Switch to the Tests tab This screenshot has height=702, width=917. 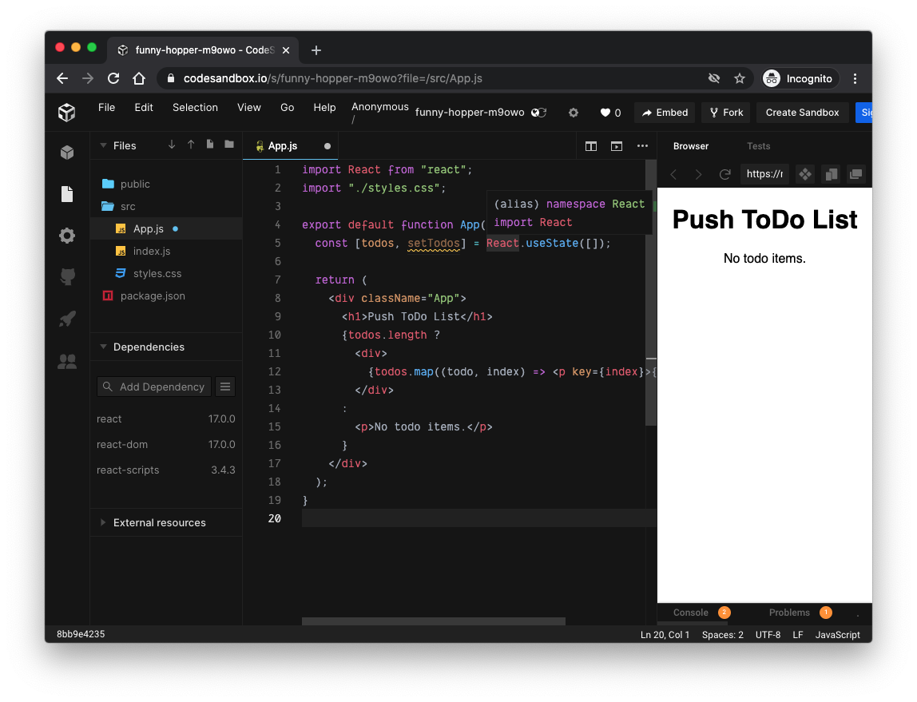(758, 146)
